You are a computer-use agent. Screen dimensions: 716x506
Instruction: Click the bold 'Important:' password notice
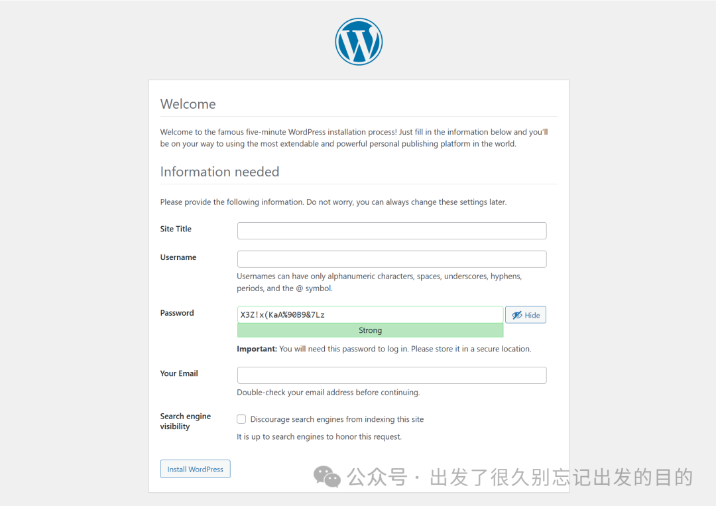257,349
